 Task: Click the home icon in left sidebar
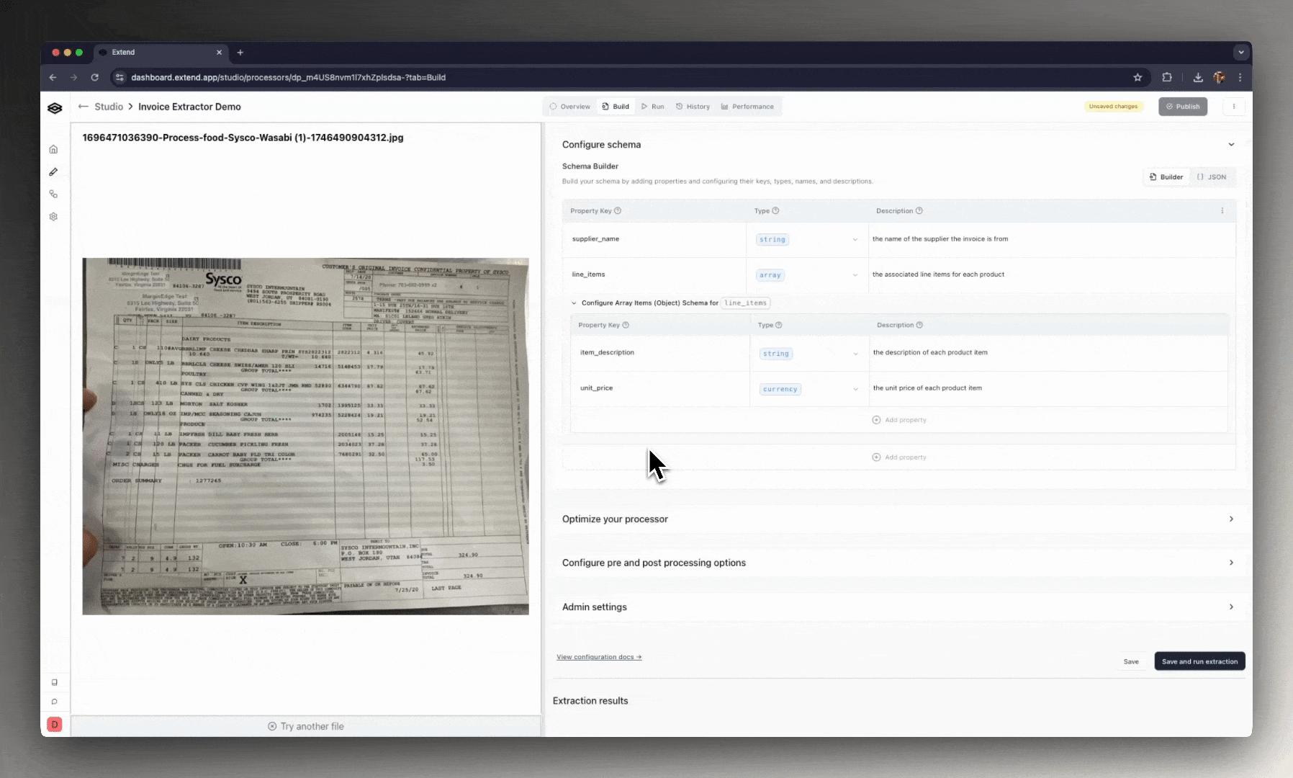[53, 149]
